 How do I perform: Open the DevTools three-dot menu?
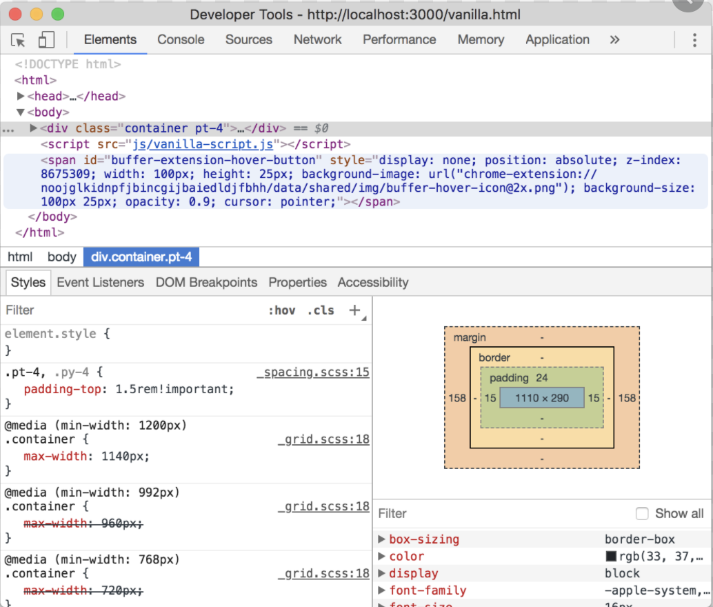[x=694, y=40]
